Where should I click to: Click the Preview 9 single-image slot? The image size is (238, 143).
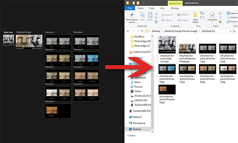pyautogui.click(x=58, y=111)
